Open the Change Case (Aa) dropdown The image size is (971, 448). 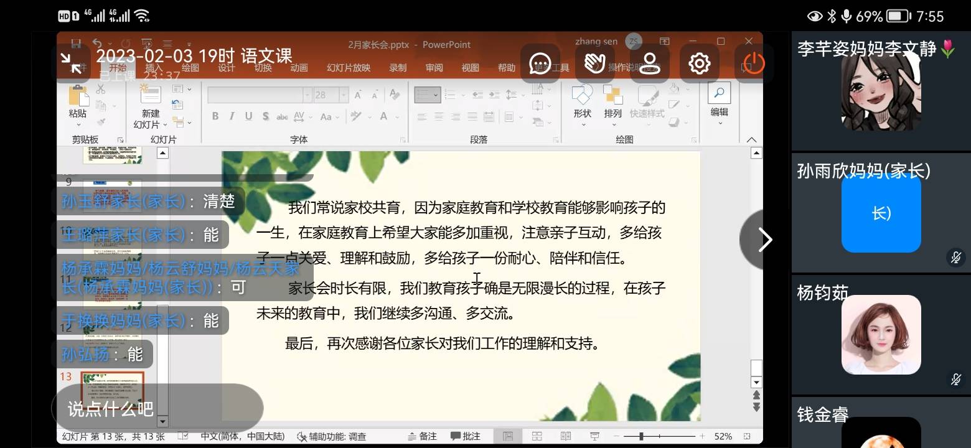tap(329, 116)
